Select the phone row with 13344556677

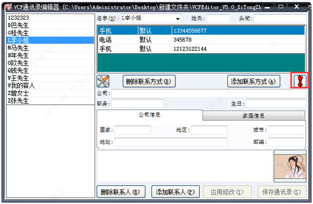(201, 31)
